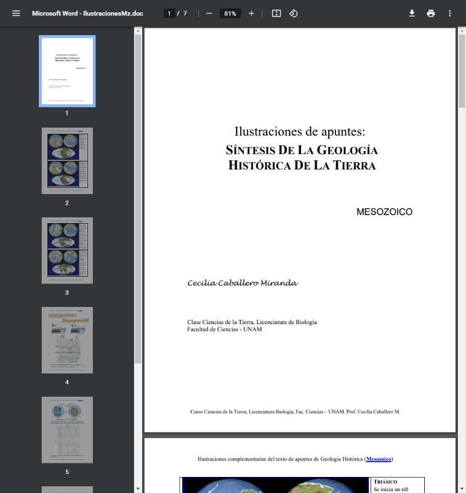
Task: Click the 'Síntesis de la Geología' heading
Action: click(x=302, y=150)
